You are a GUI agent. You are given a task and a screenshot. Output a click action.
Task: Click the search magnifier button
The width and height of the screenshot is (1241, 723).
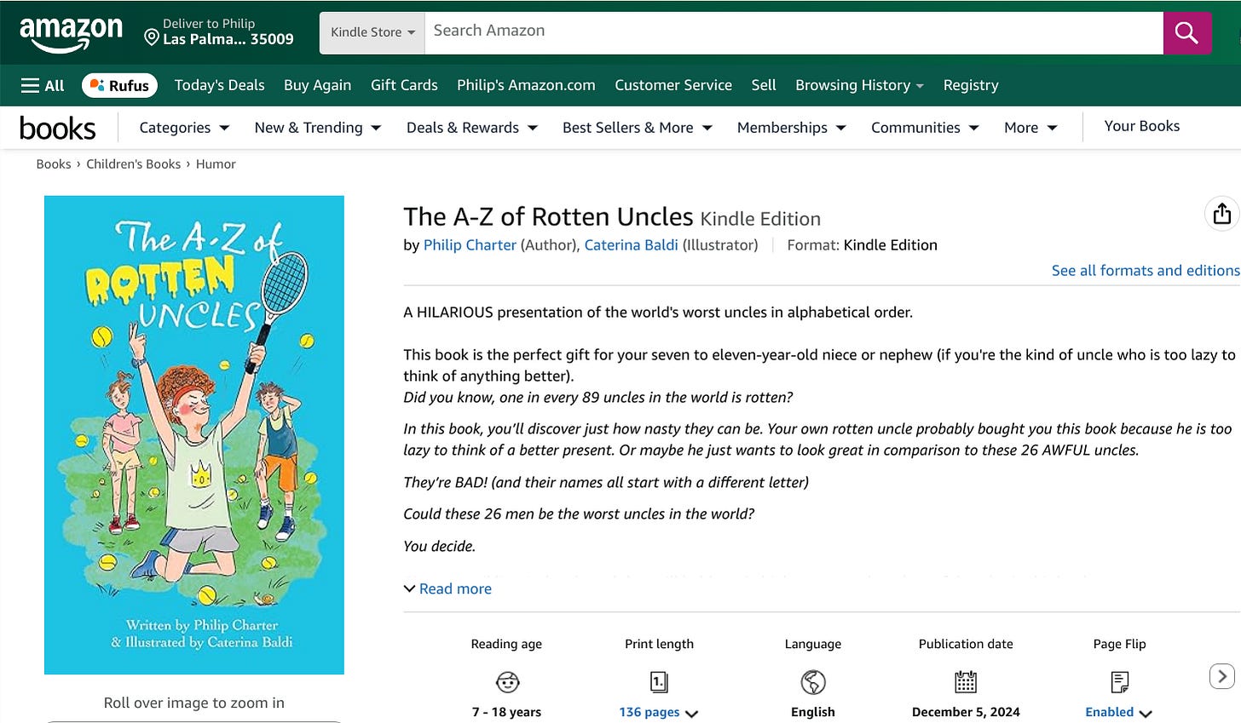click(x=1186, y=33)
